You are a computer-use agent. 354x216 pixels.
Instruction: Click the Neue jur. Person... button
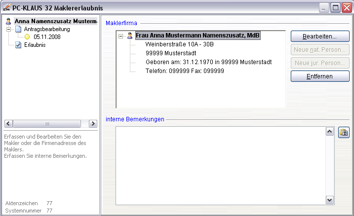pos(320,63)
